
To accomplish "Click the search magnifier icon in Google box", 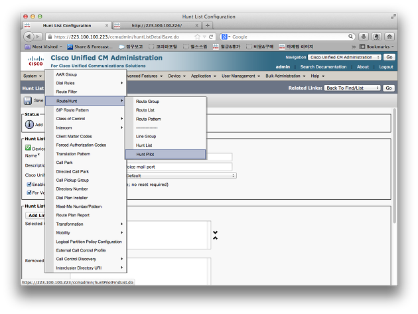I will pyautogui.click(x=351, y=37).
